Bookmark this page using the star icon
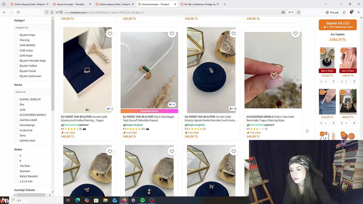The height and width of the screenshot is (204, 363). (x=298, y=12)
